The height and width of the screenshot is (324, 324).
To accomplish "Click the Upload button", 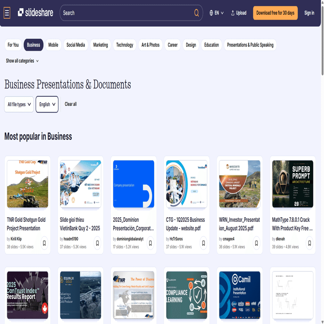I will click(239, 13).
